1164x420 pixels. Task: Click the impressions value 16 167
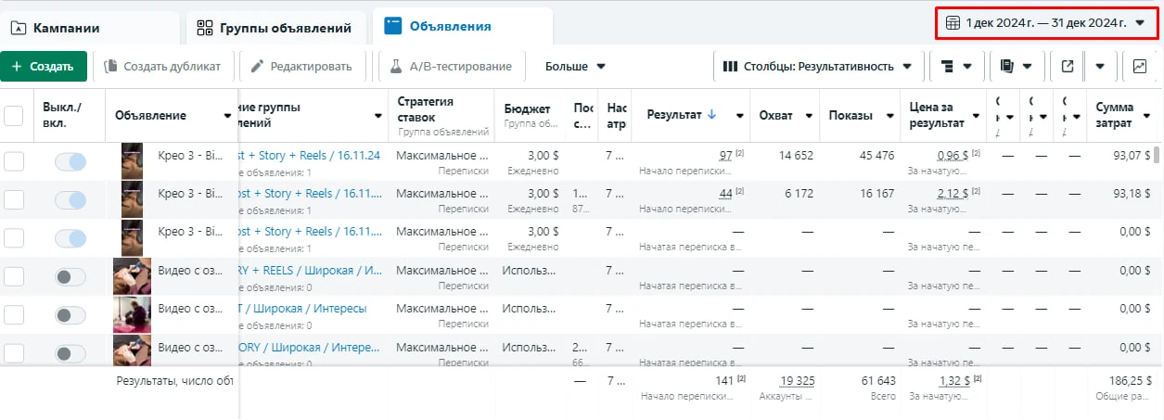tap(877, 193)
